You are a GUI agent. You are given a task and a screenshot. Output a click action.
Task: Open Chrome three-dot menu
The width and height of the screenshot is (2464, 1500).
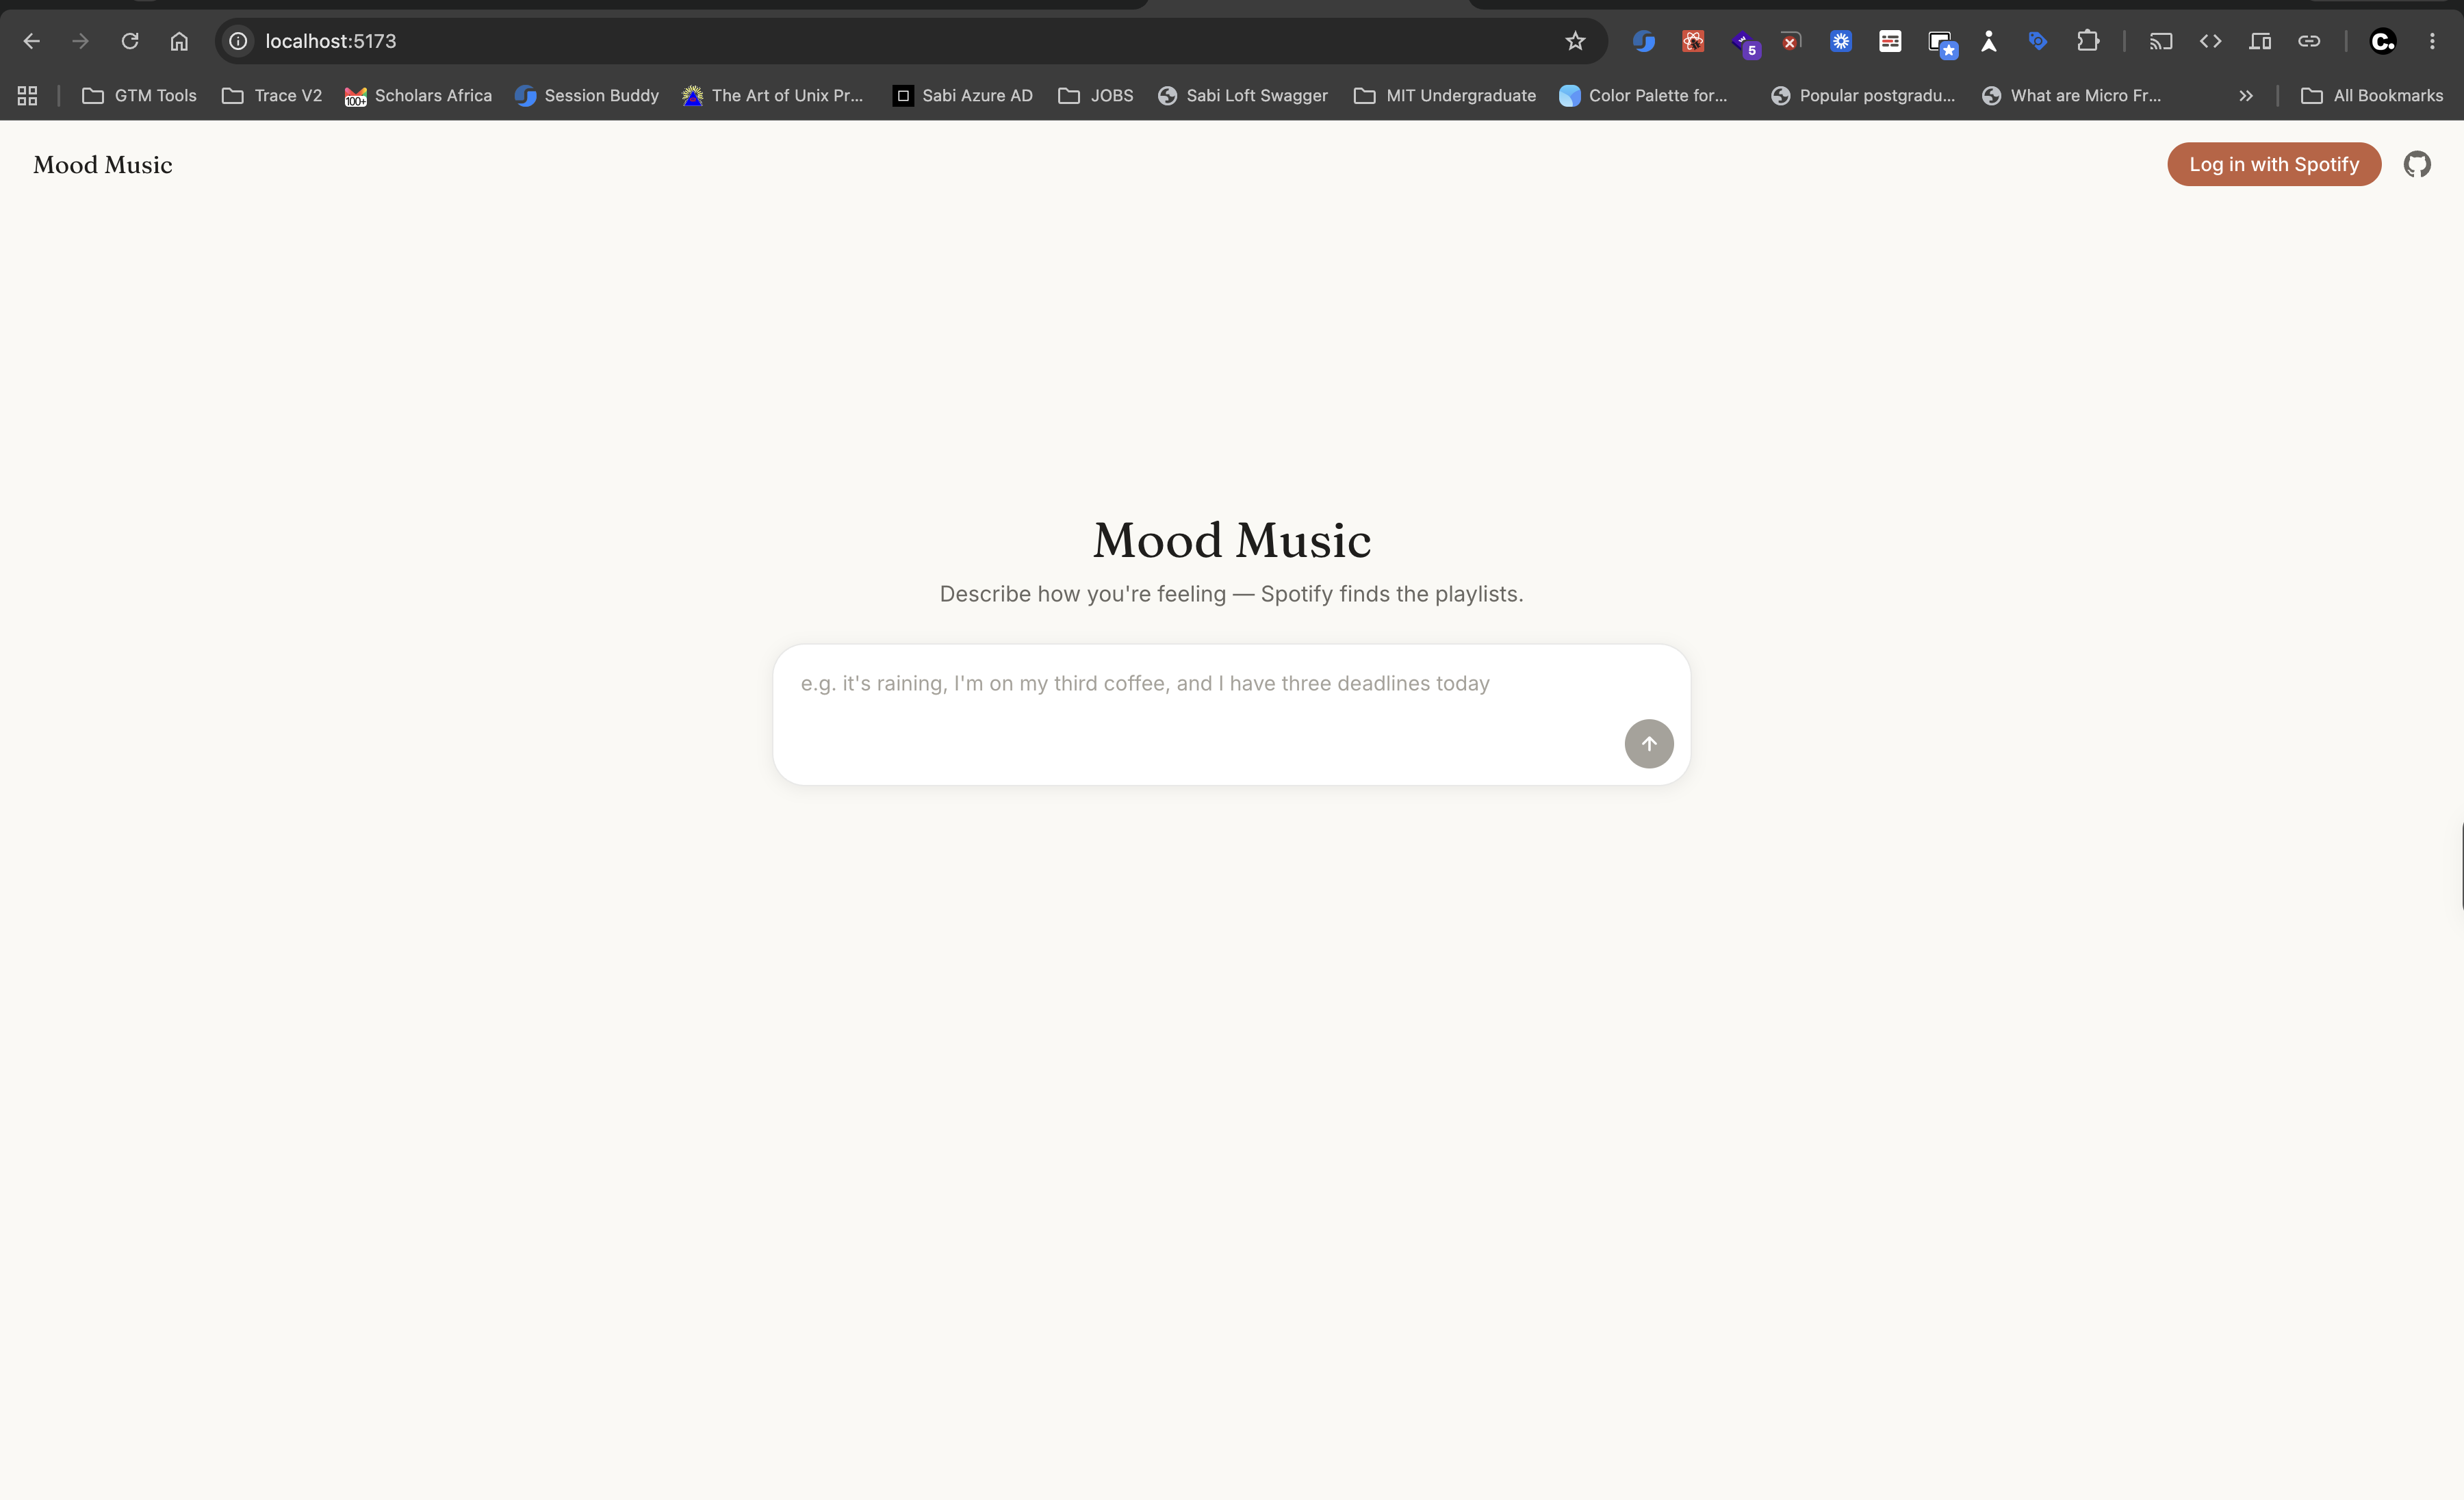(x=2432, y=41)
